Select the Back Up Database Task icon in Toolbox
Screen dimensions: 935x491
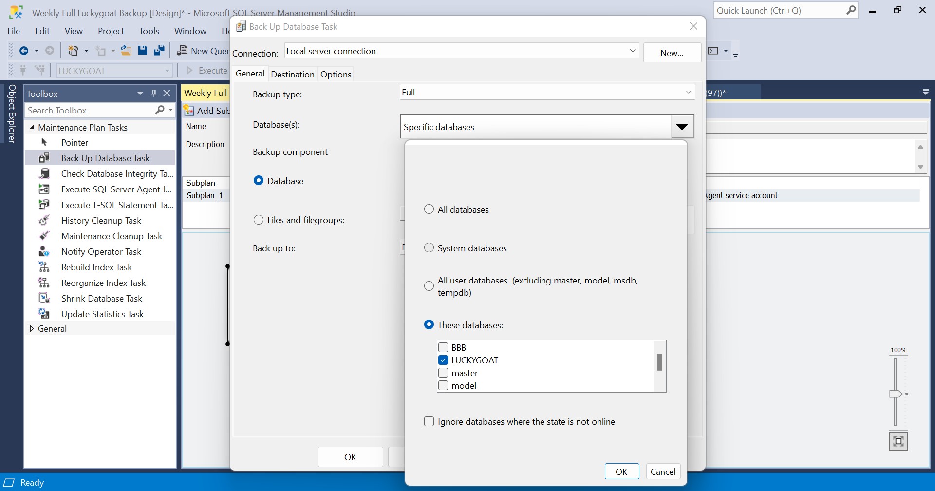(44, 158)
